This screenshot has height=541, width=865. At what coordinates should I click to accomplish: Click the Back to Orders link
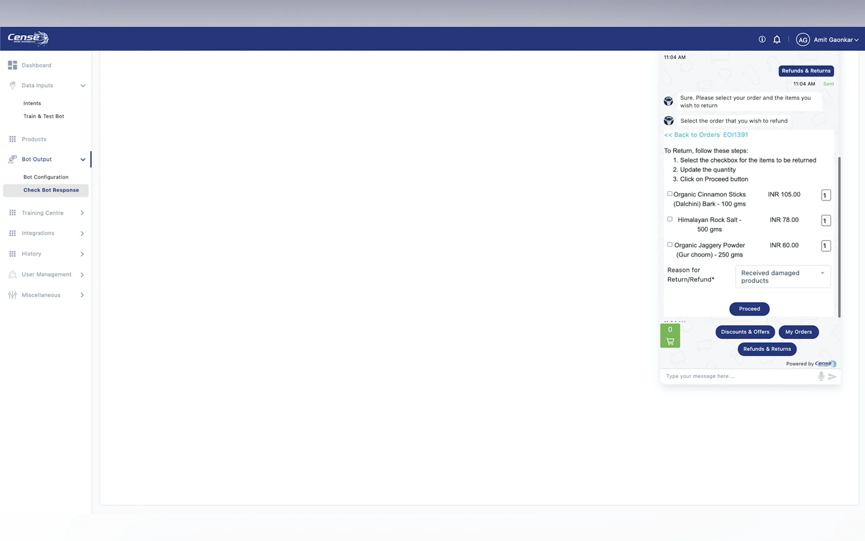[x=692, y=135]
